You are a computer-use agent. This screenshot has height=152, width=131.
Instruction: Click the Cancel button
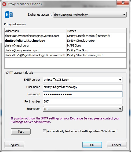tap(117, 145)
